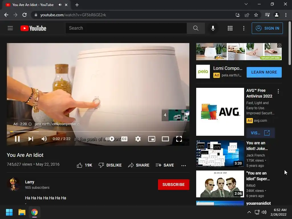Viewport: 292px width, 219px height.
Task: Open the AVG ad options menu
Action: click(278, 91)
